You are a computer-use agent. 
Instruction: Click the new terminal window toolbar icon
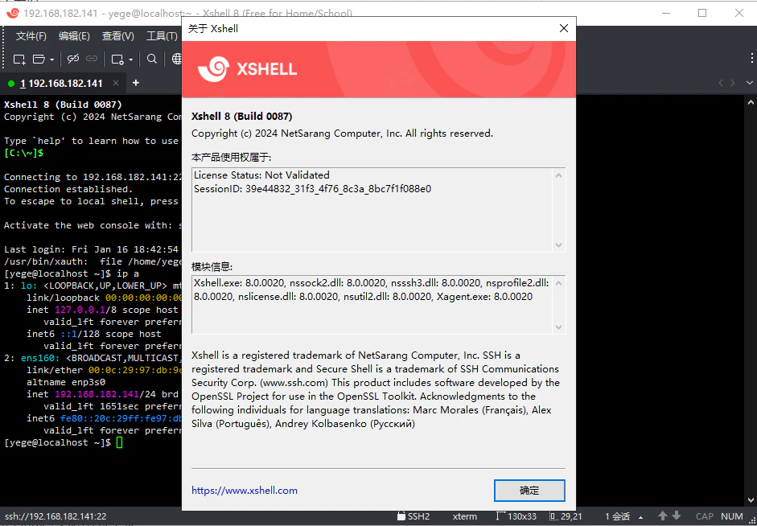117,58
